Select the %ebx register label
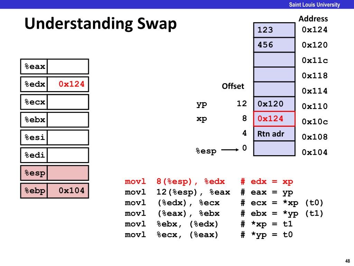The height and width of the screenshot is (266, 354). 34,119
